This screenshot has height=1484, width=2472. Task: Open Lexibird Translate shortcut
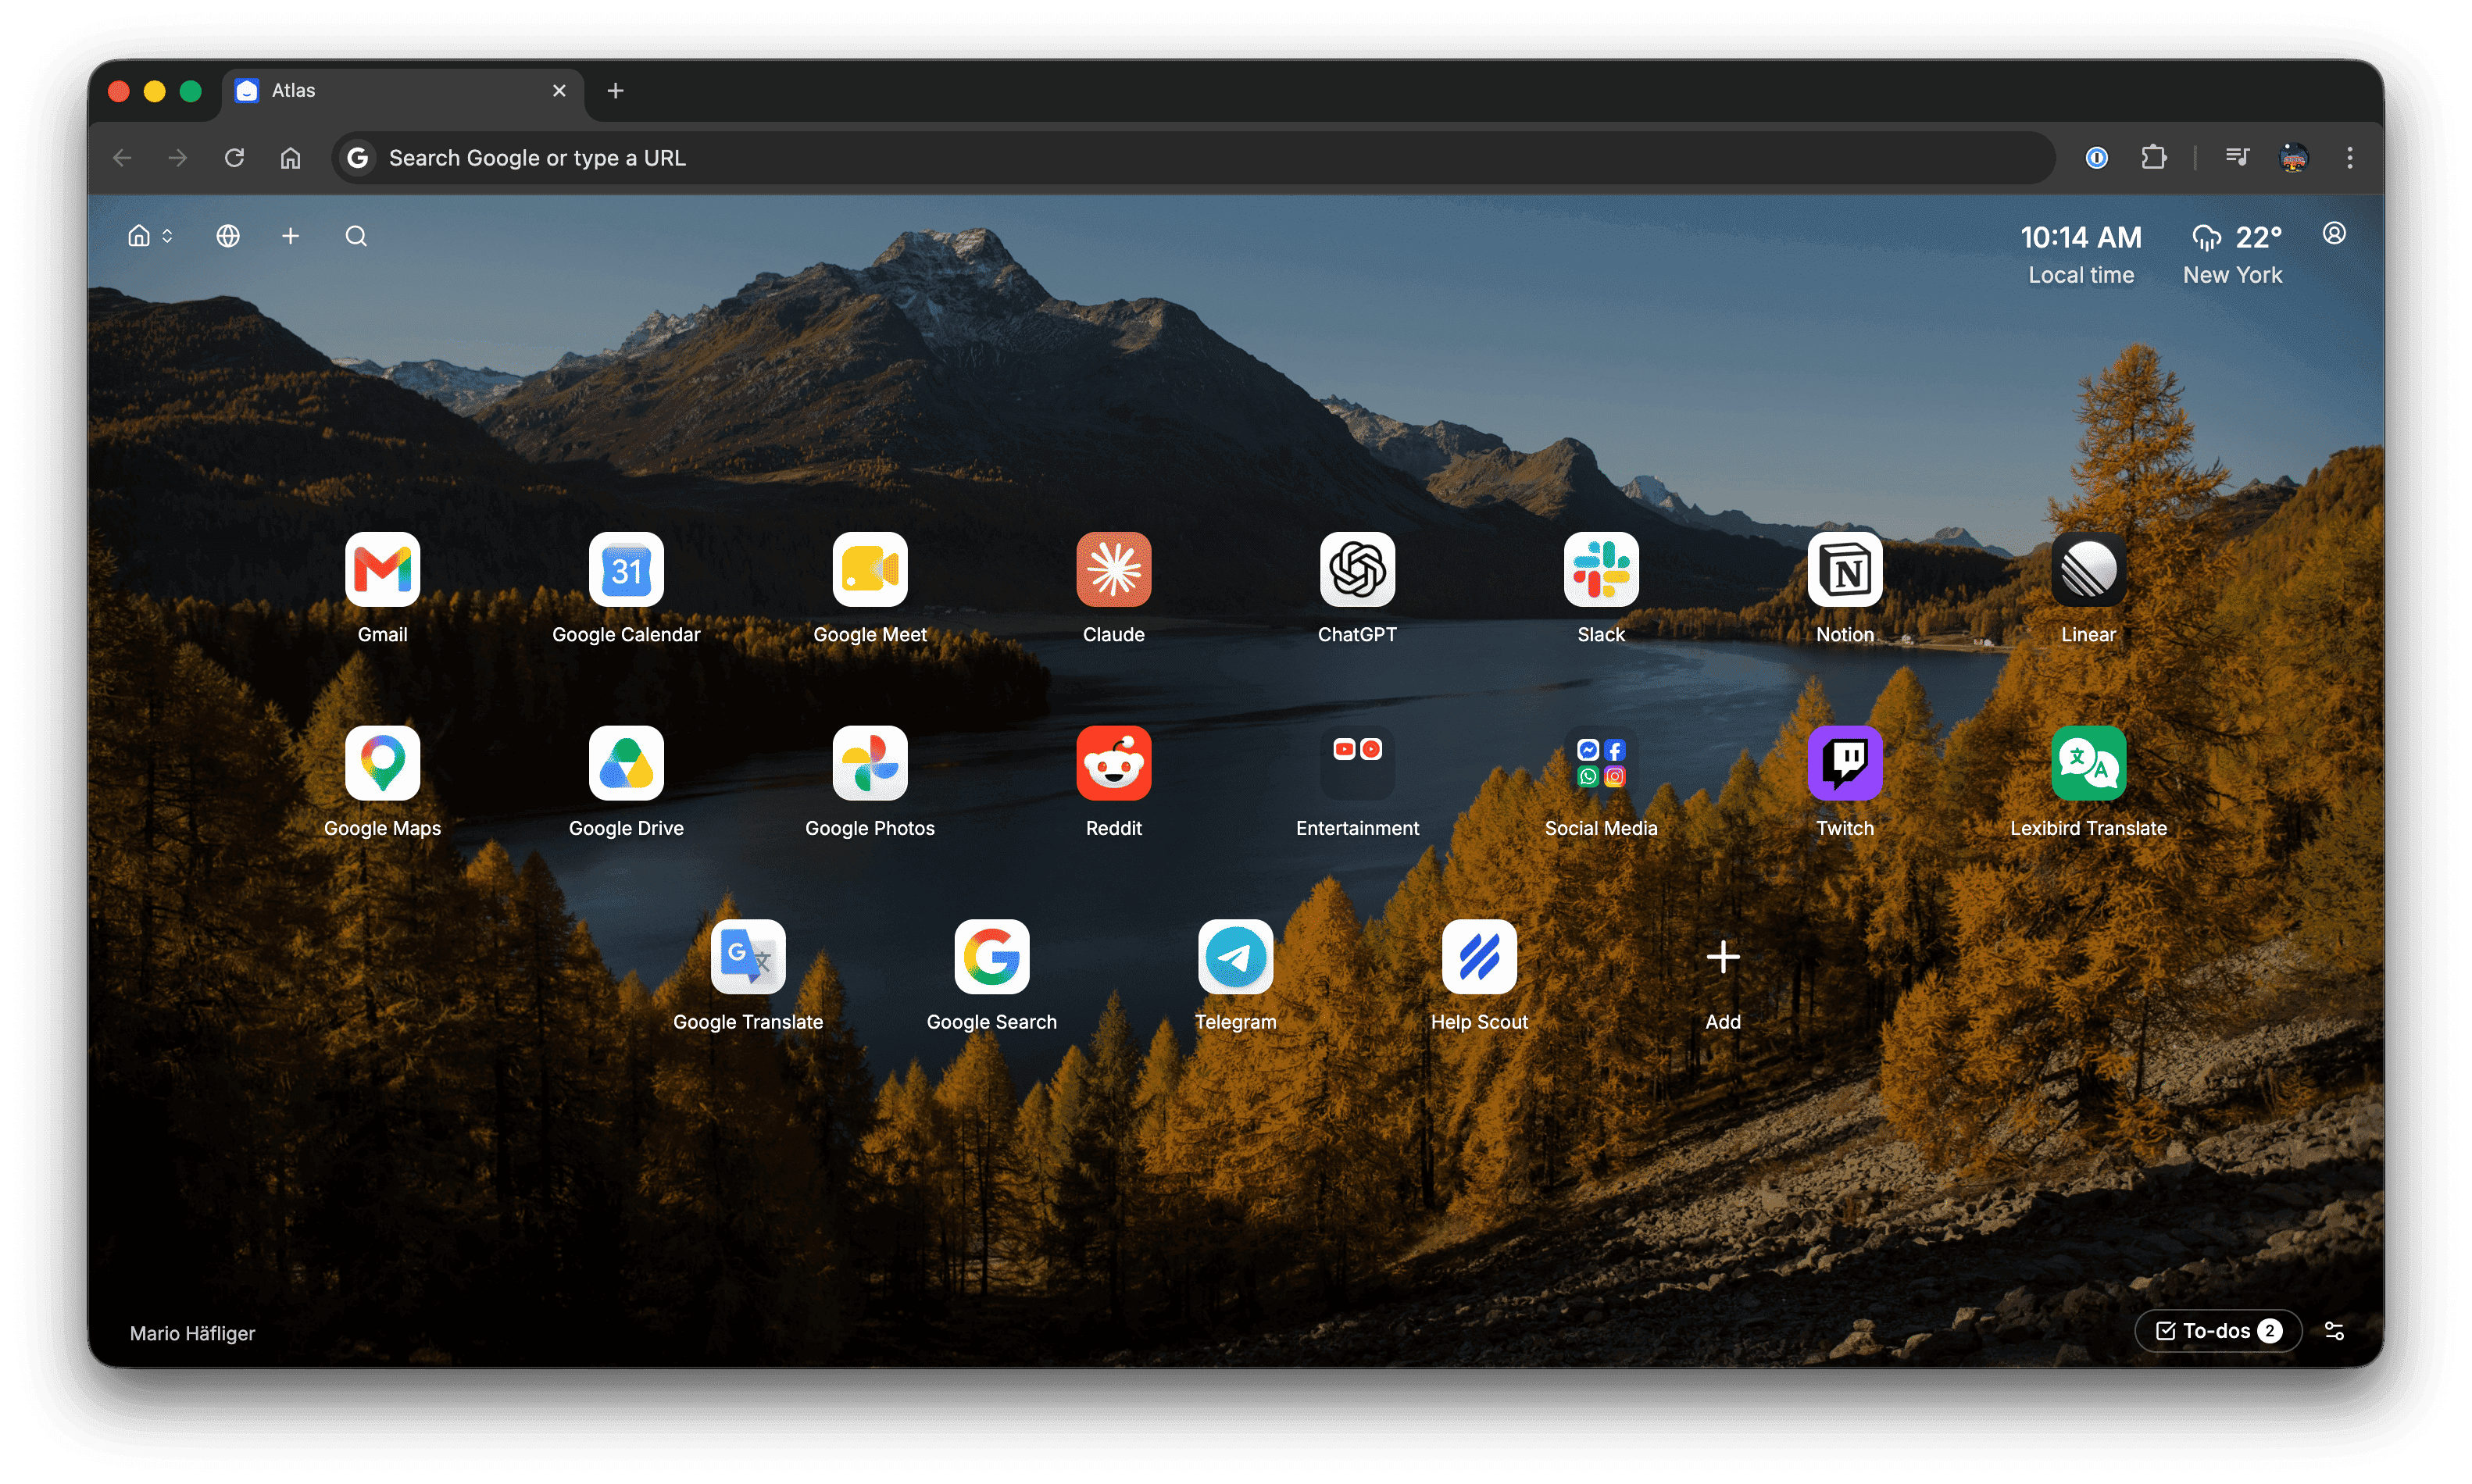[x=2088, y=763]
